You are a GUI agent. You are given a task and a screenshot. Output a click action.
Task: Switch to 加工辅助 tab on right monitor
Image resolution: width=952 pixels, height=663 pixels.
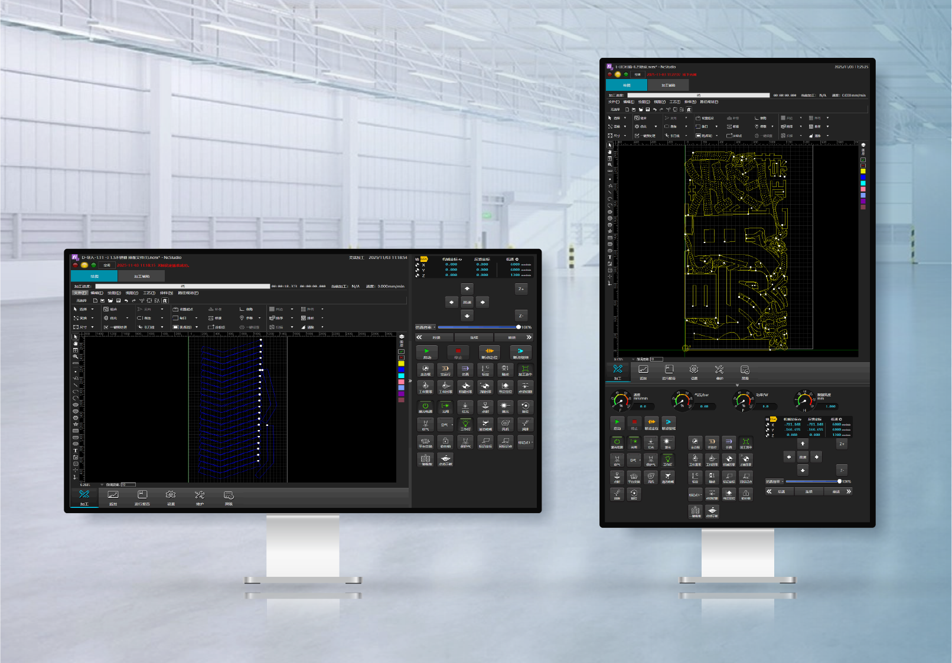coord(668,86)
